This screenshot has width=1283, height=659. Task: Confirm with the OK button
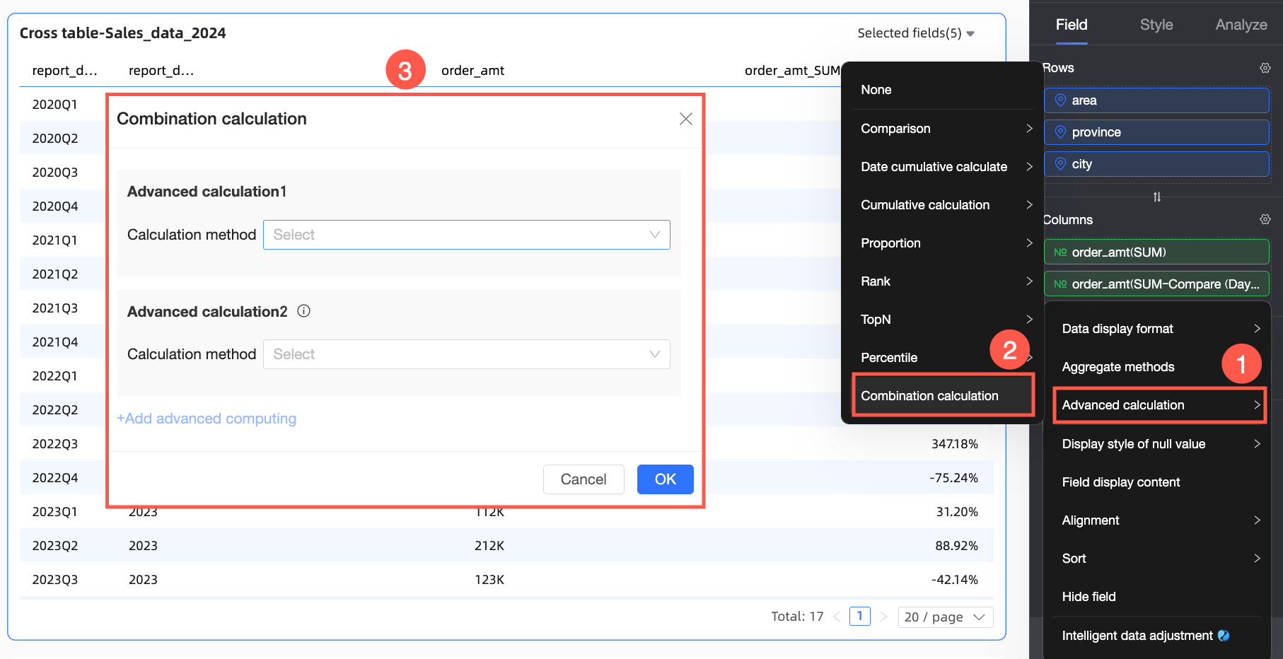(665, 479)
